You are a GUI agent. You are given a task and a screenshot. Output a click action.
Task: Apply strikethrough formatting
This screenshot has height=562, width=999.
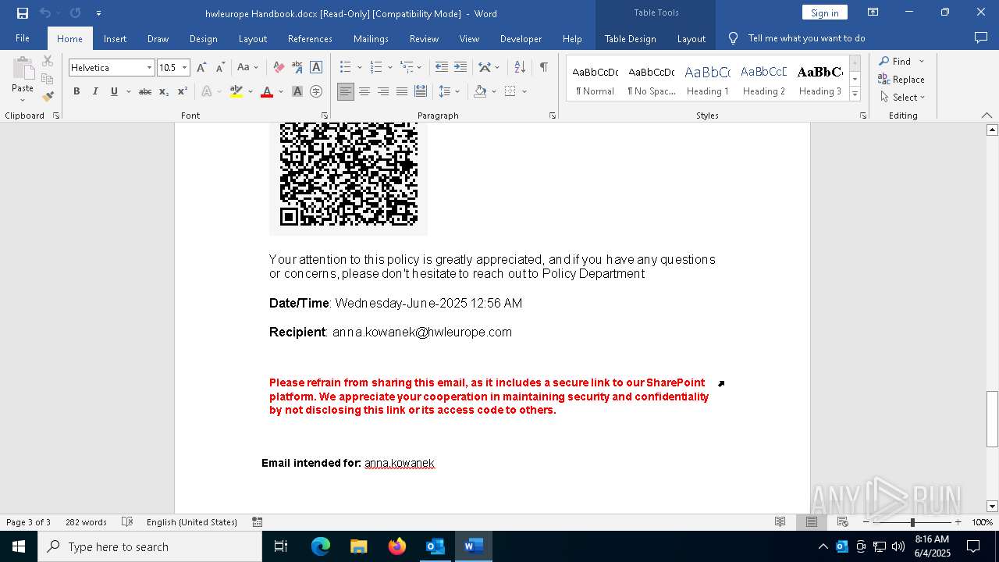(145, 91)
